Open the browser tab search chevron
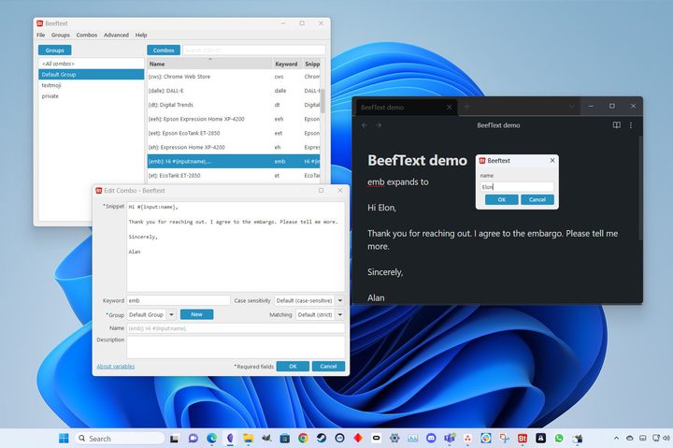 tap(571, 107)
